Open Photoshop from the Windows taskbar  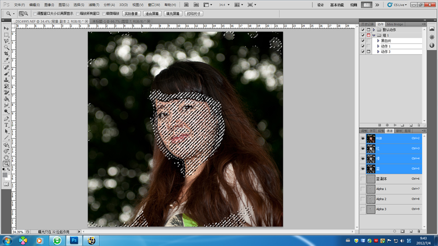[x=74, y=240]
